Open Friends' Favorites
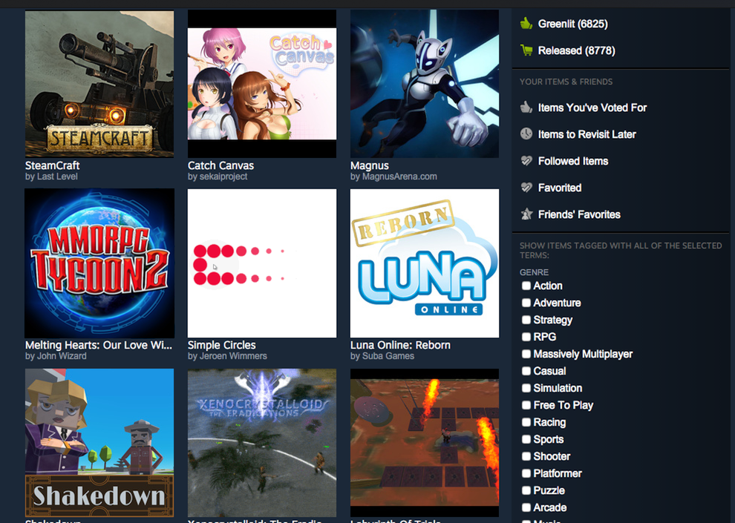 pos(579,214)
